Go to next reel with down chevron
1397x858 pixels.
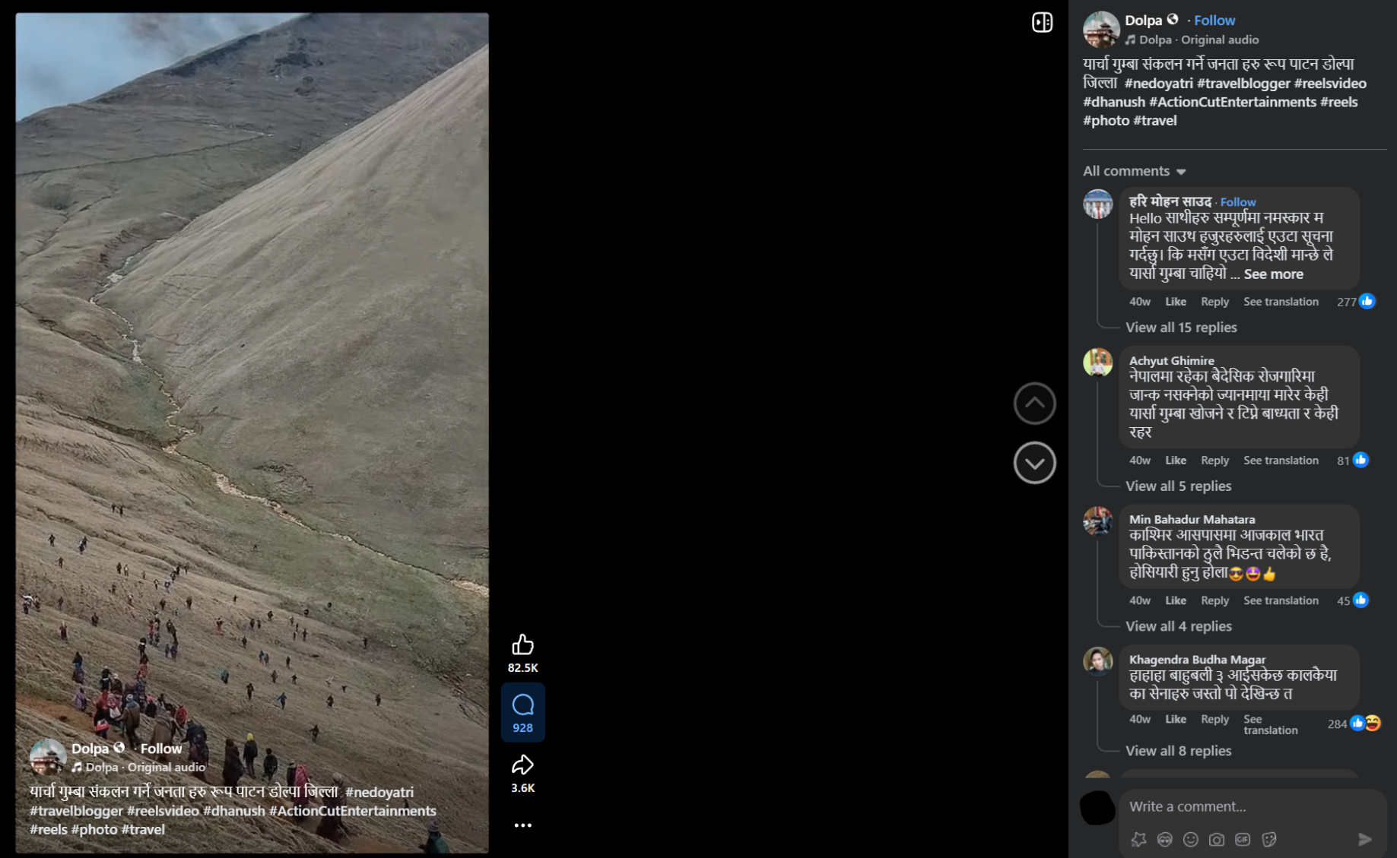[1034, 463]
